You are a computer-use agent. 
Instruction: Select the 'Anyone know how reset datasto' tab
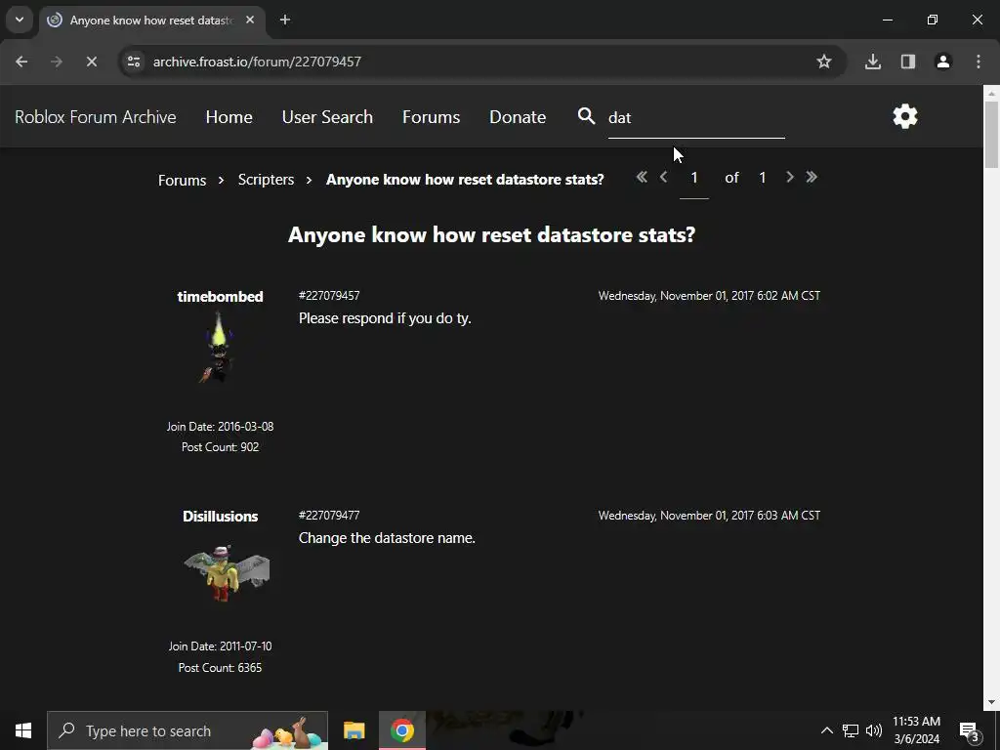pos(152,20)
